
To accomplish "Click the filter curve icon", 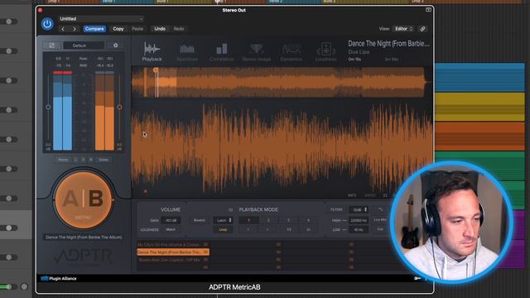I will click(380, 209).
